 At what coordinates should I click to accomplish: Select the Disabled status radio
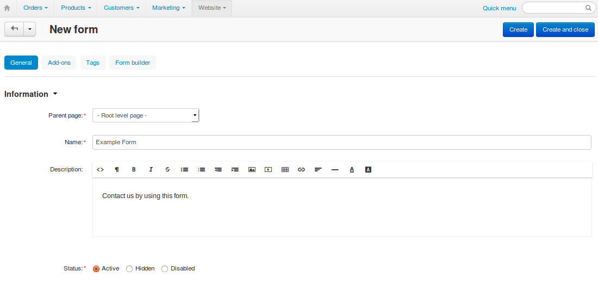click(165, 269)
